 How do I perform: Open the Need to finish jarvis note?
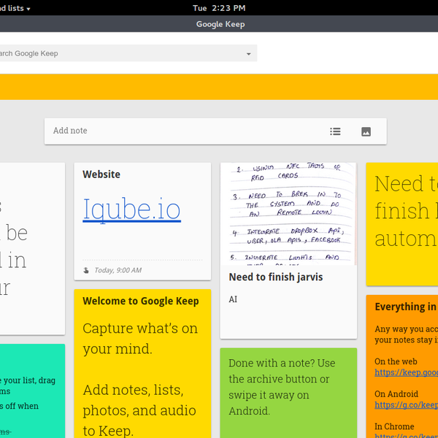tap(275, 277)
